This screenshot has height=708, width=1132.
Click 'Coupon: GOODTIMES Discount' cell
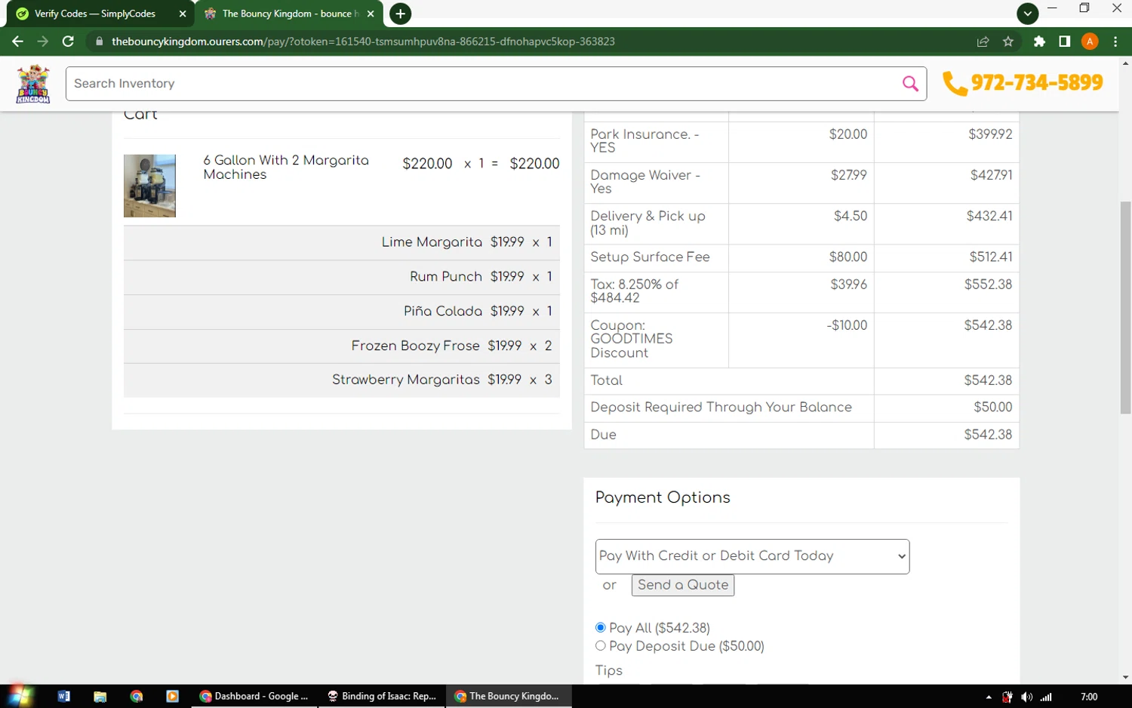tap(657, 340)
